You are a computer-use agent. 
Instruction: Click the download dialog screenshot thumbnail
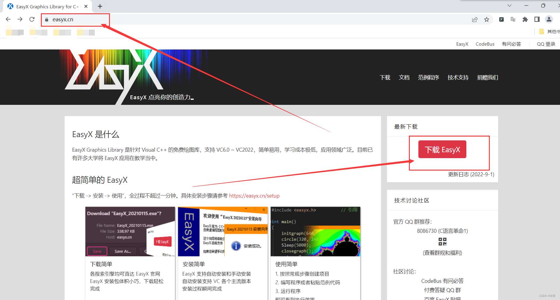[130, 232]
